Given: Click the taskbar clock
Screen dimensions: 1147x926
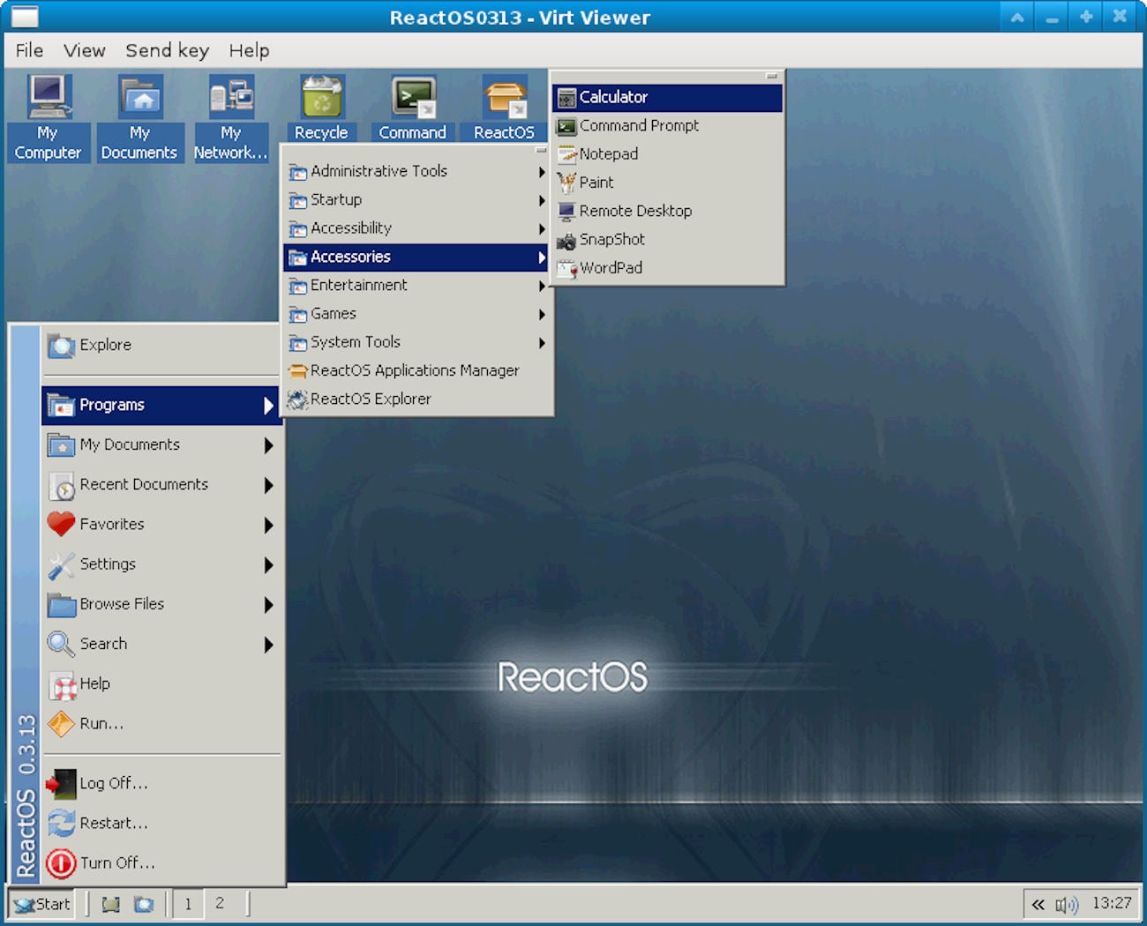Looking at the screenshot, I should pos(1111,903).
